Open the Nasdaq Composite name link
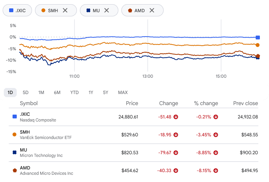 [38, 120]
